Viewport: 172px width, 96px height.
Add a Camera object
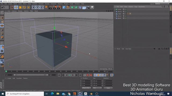pyautogui.click(x=88, y=7)
